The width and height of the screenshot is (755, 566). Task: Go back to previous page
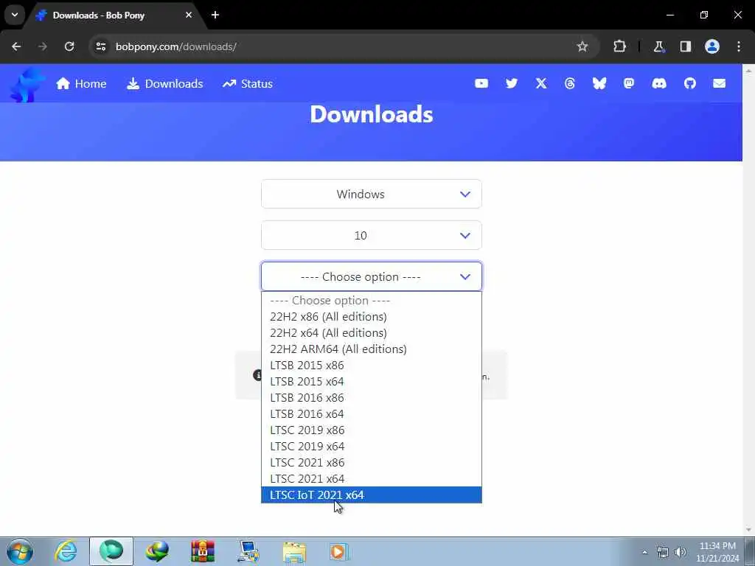[x=16, y=46]
